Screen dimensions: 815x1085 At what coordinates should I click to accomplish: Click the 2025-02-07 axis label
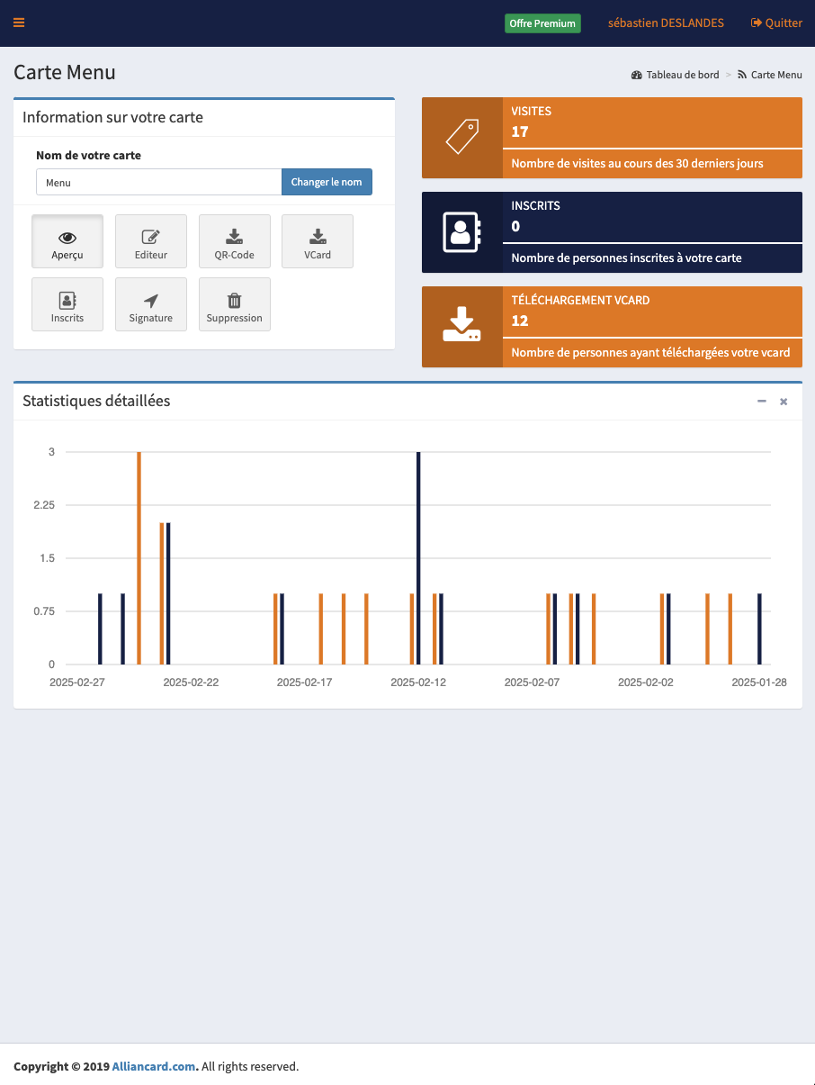point(532,683)
